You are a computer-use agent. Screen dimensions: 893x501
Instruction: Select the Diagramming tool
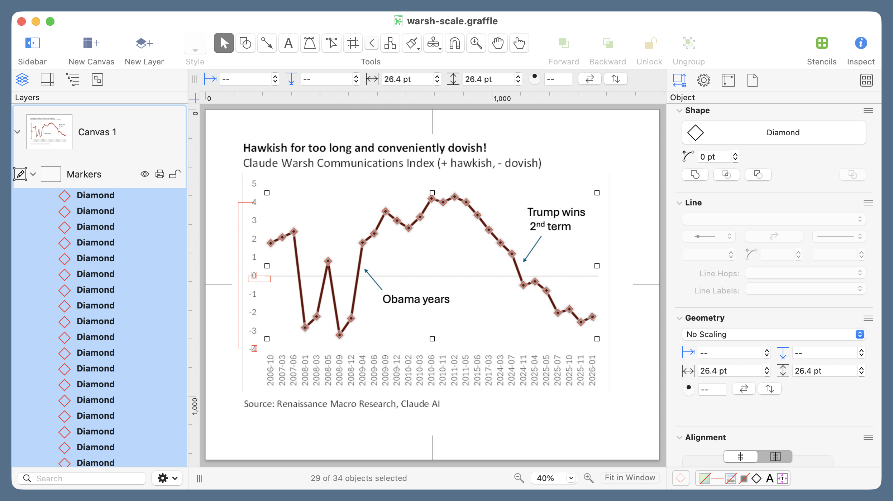[390, 43]
